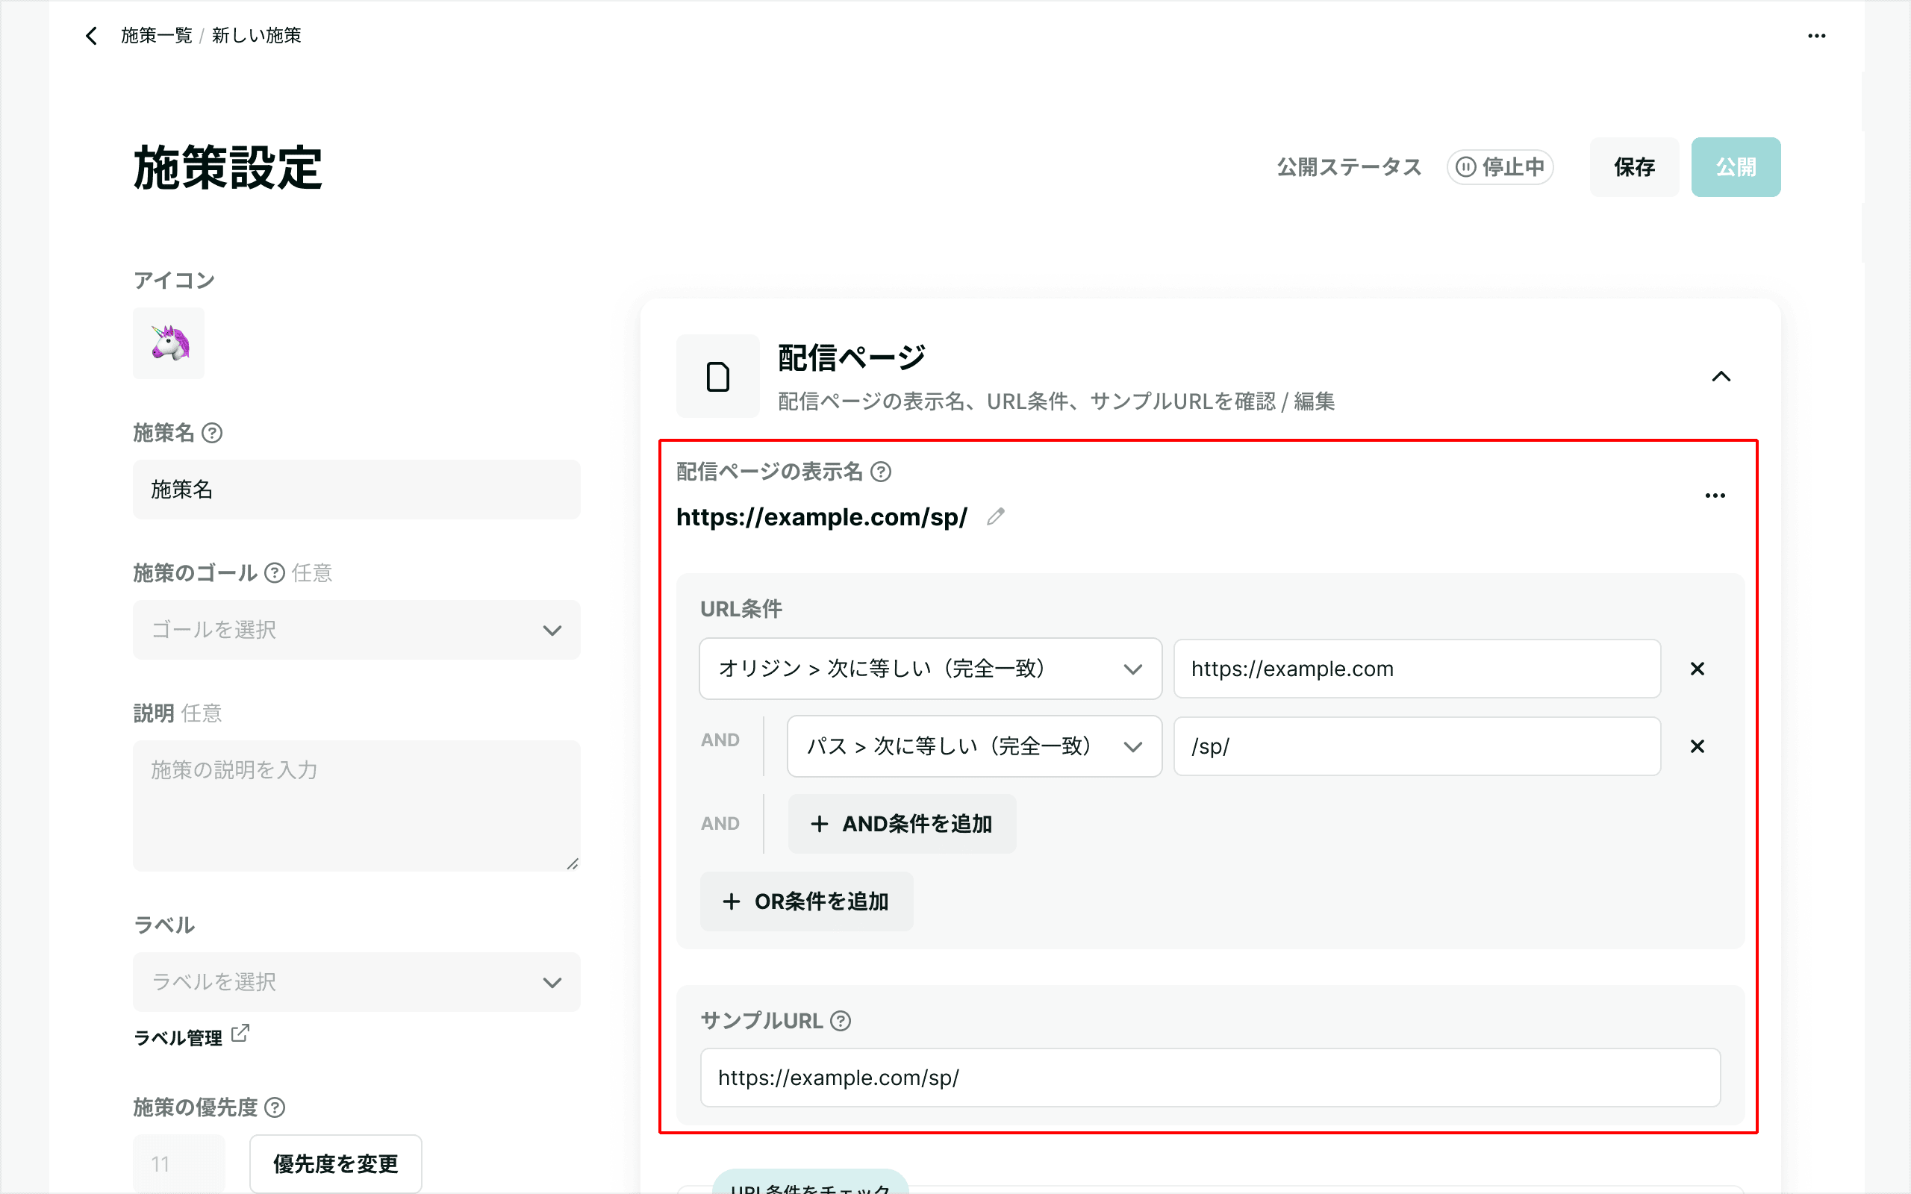Collapse the 配信ページ section

pos(1721,377)
